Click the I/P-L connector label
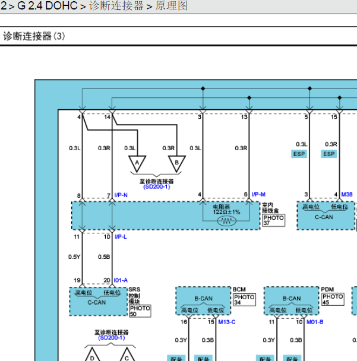Viewport: 357px width, 361px height. coord(120,237)
